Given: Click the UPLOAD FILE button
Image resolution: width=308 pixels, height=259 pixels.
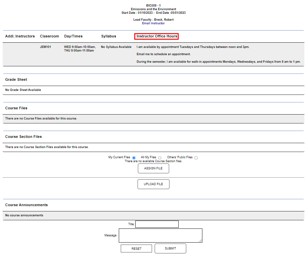Looking at the screenshot, I should 153,184.
